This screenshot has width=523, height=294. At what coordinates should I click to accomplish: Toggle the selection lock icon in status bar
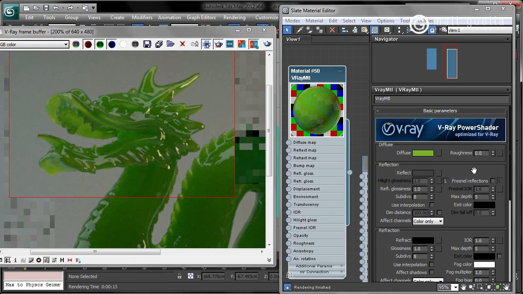pos(179,276)
